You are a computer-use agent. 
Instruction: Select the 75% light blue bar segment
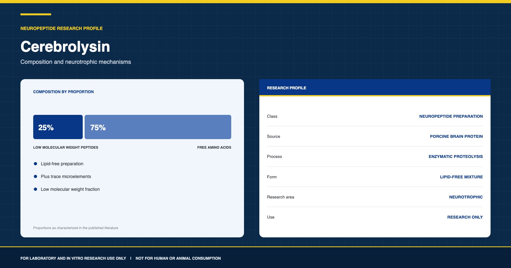158,127
